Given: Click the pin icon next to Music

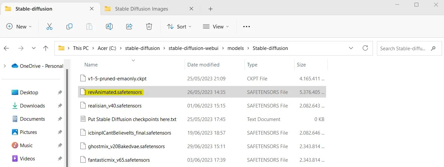Looking at the screenshot, I should point(60,146).
